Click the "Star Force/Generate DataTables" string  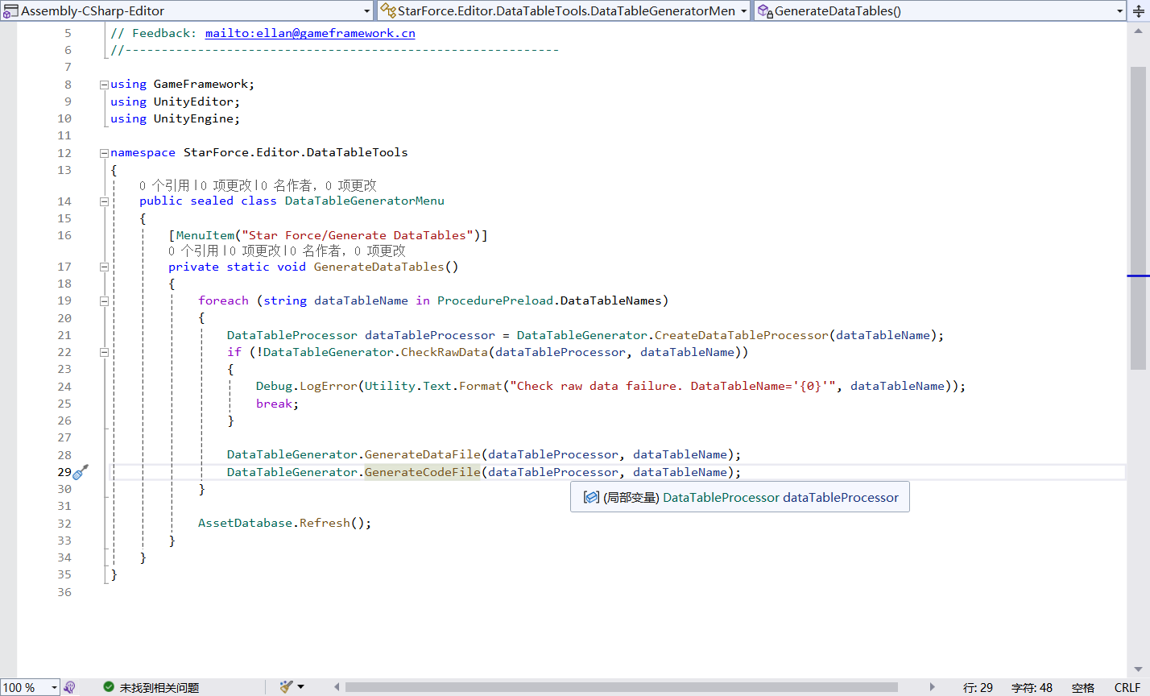358,235
